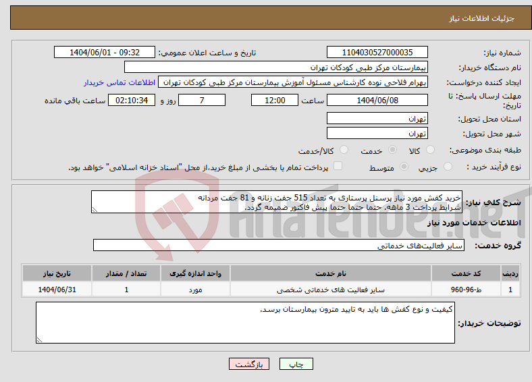The height and width of the screenshot is (382, 532).
Task: Click the چاپ (print) button
Action: [x=296, y=364]
